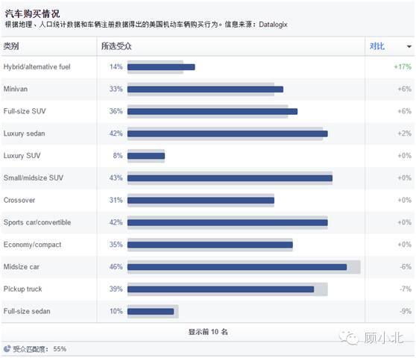The height and width of the screenshot is (358, 416).
Task: Click the Minivan bar in the chart
Action: click(x=205, y=89)
